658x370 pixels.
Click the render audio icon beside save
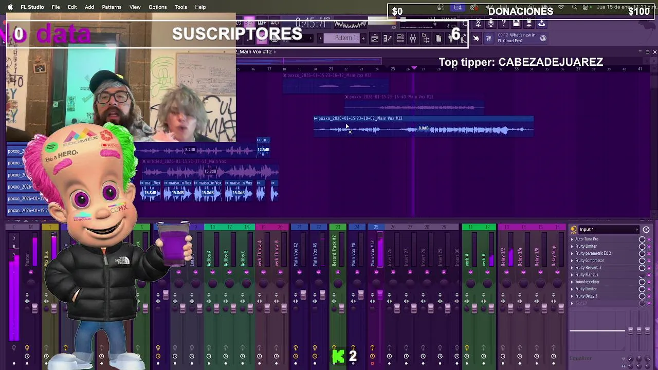click(x=529, y=23)
